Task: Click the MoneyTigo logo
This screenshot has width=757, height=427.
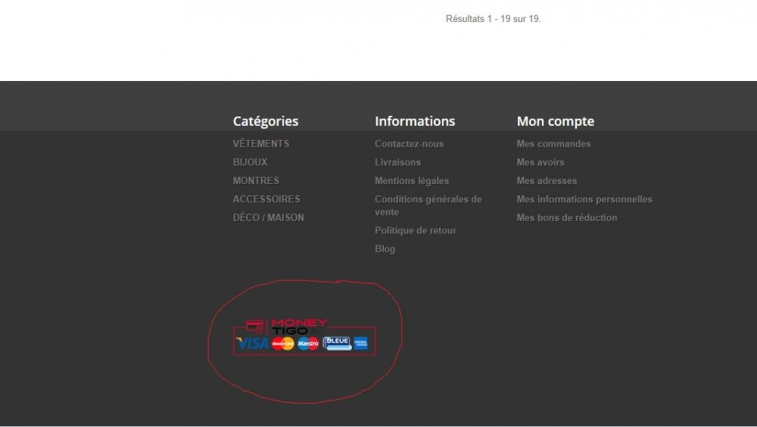Action: pyautogui.click(x=286, y=326)
